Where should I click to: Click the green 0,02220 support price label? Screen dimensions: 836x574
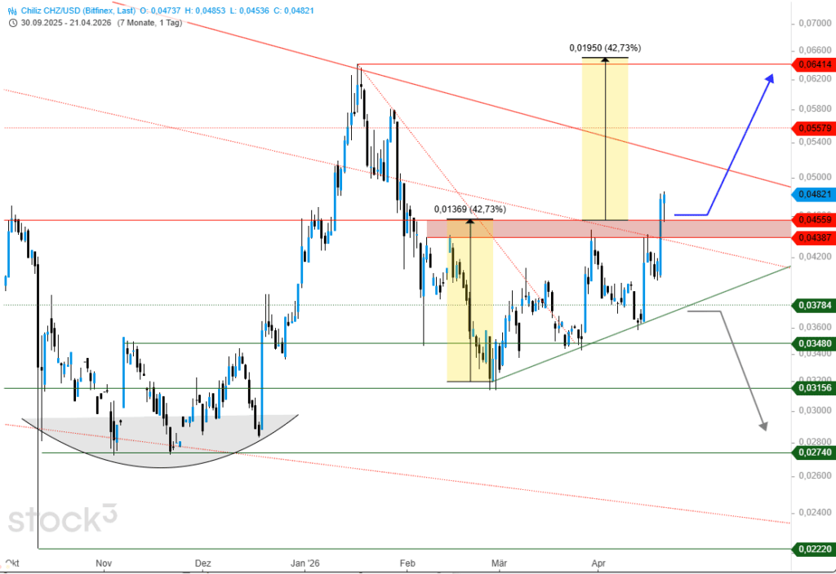[x=812, y=550]
